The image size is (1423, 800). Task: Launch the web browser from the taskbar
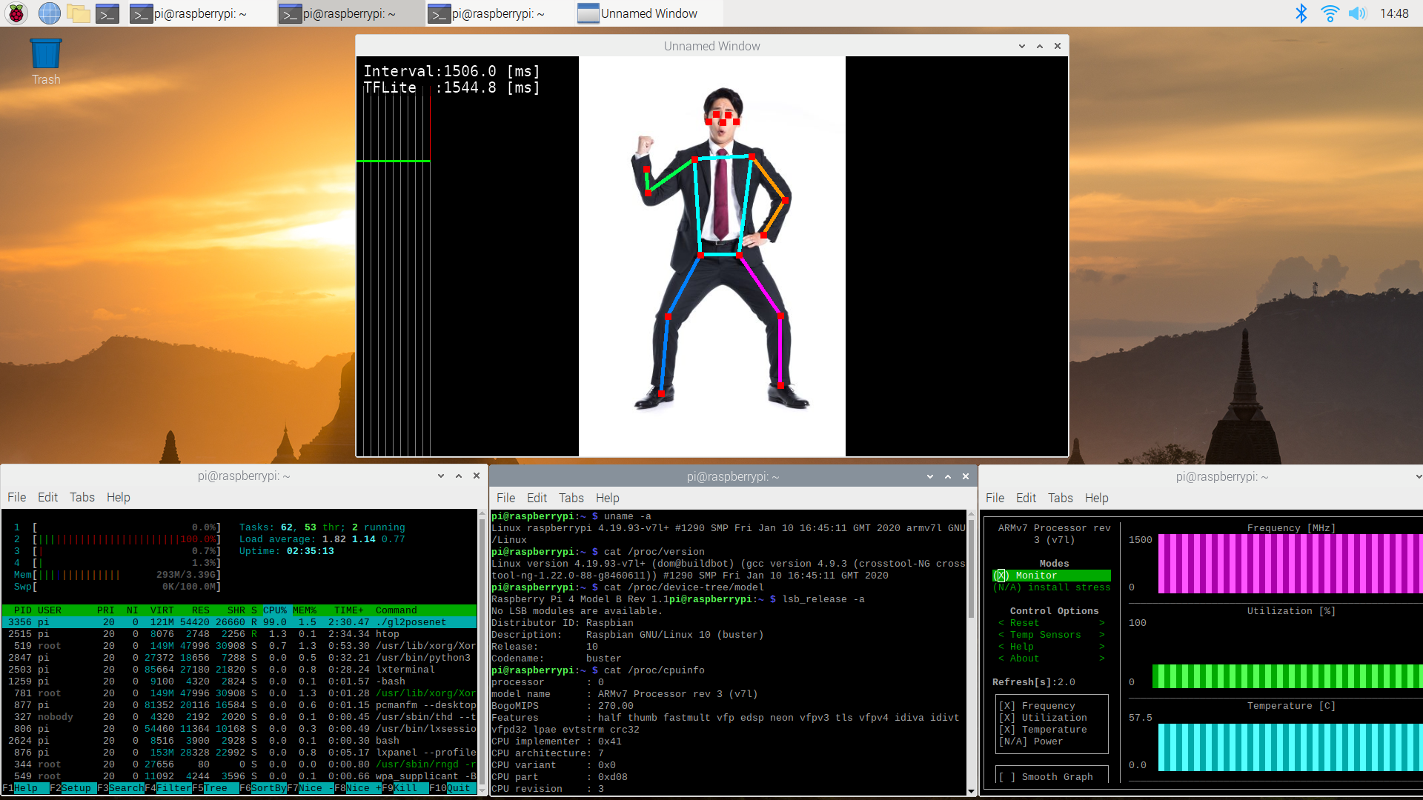[x=49, y=13]
